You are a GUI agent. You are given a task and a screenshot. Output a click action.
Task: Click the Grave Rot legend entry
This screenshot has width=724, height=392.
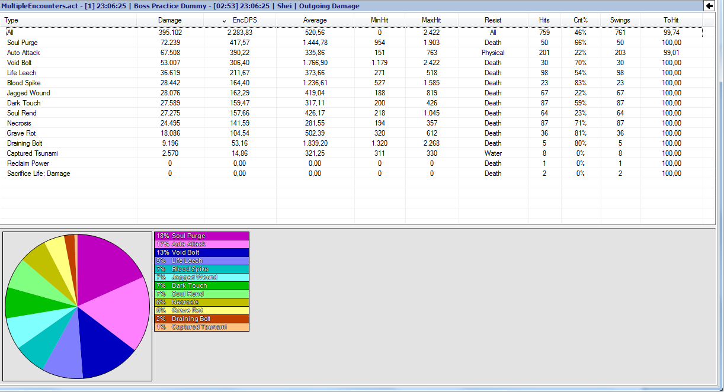[202, 310]
